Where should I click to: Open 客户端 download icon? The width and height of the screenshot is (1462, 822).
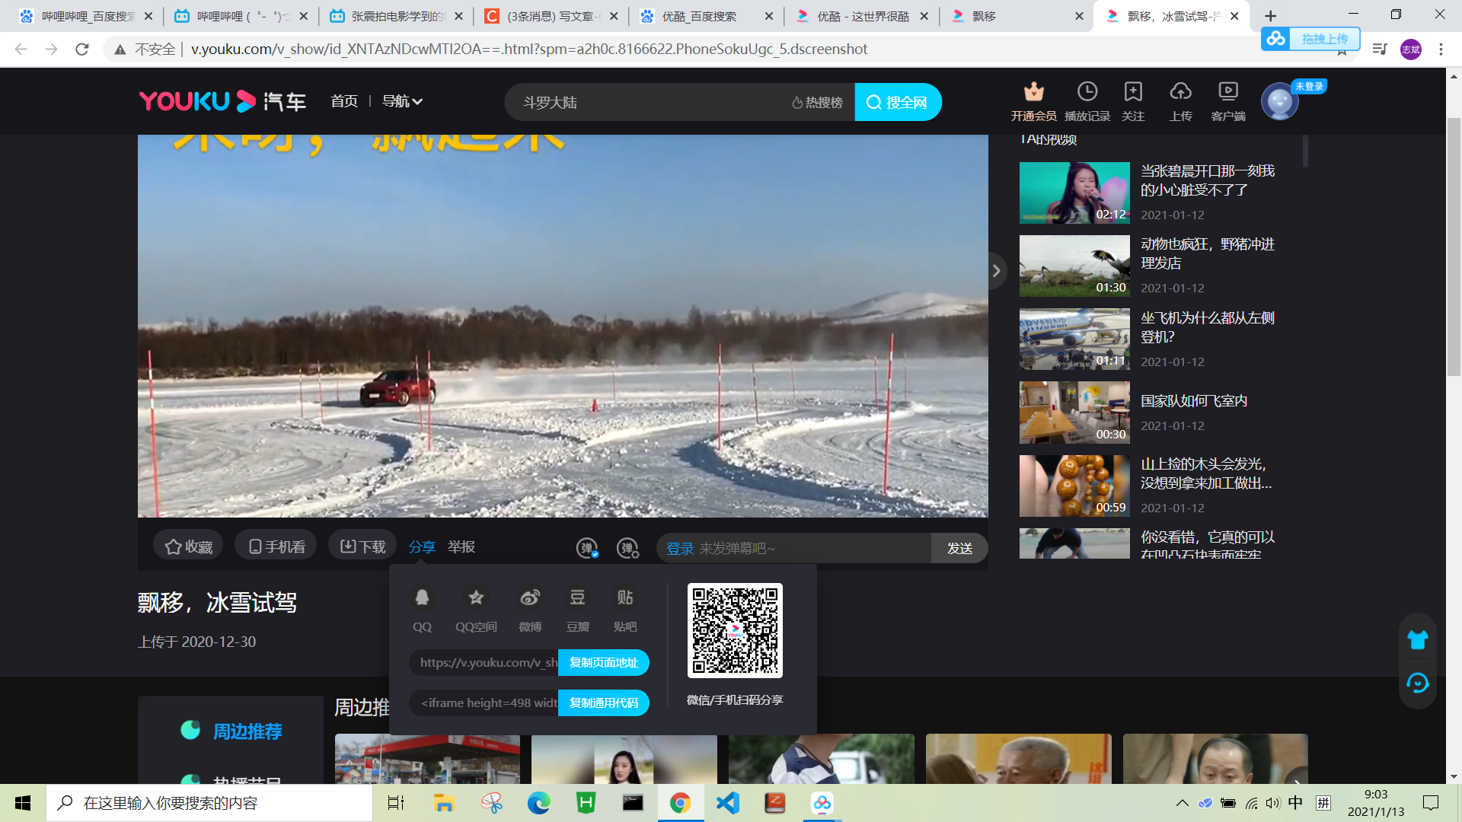pos(1227,92)
